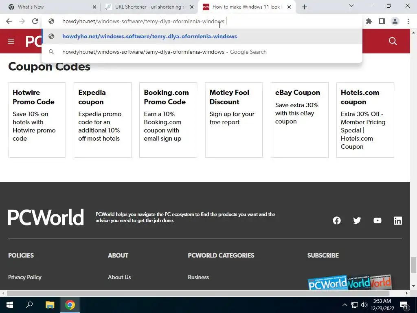The image size is (417, 313).
Task: Toggle the Chrome side panel icon
Action: (382, 21)
